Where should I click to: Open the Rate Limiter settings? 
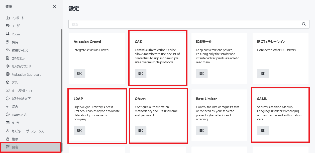click(202, 131)
